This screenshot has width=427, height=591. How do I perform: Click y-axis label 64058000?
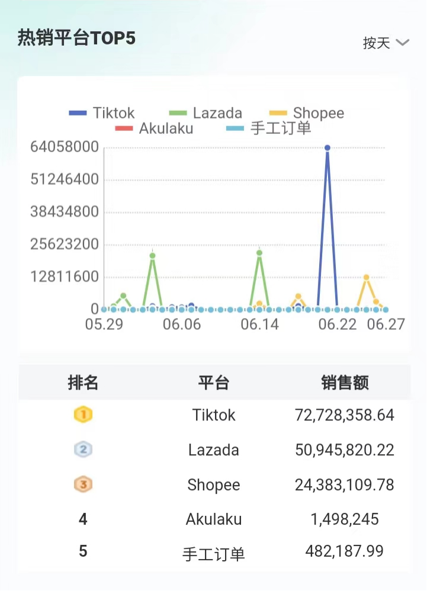click(x=65, y=147)
